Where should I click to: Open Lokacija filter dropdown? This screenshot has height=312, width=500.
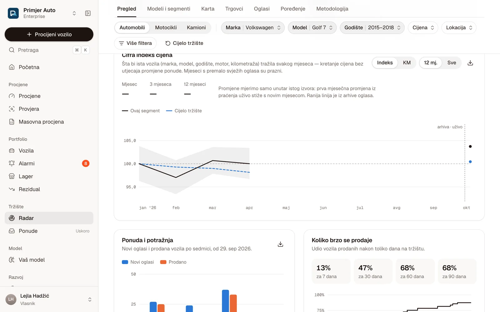[459, 27]
